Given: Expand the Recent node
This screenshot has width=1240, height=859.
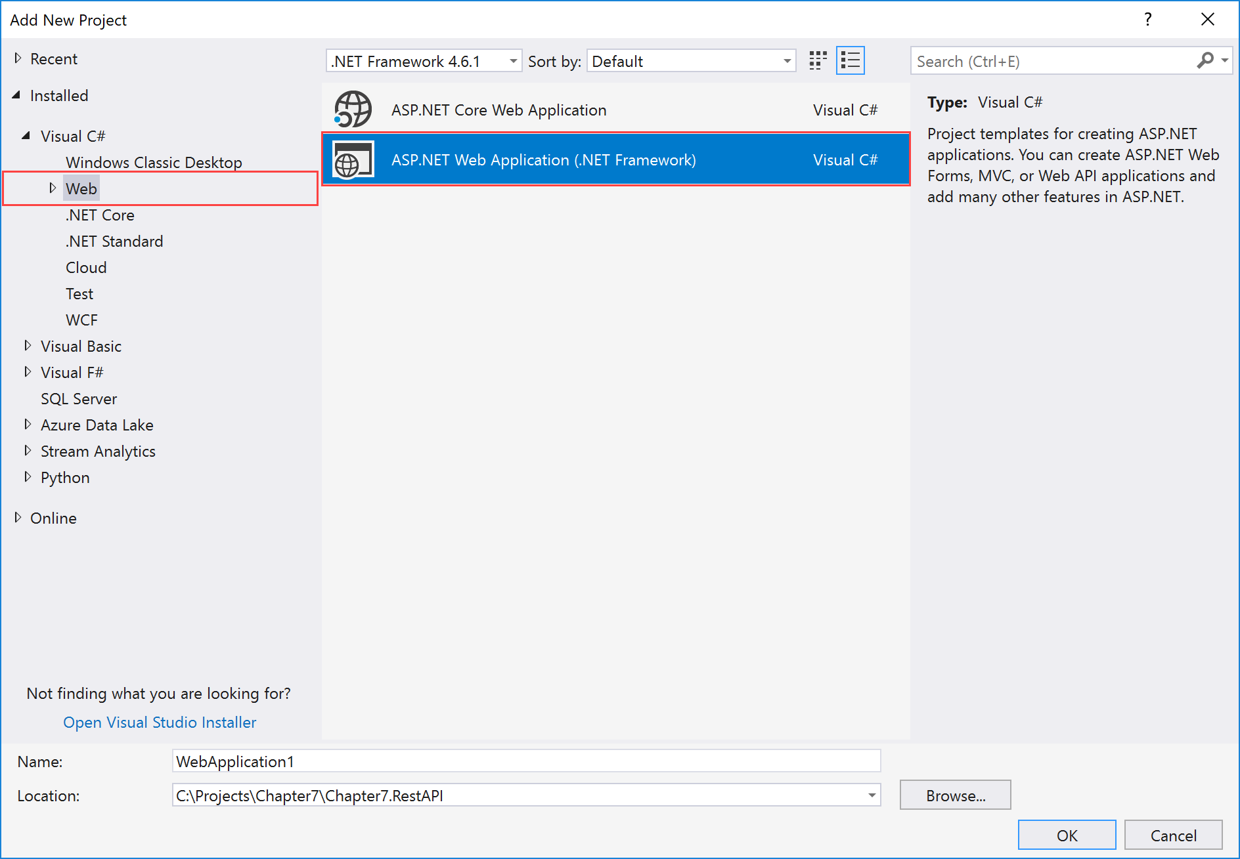Looking at the screenshot, I should [x=18, y=58].
